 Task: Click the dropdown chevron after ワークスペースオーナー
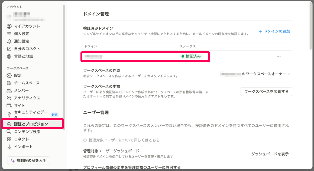[x=289, y=74]
